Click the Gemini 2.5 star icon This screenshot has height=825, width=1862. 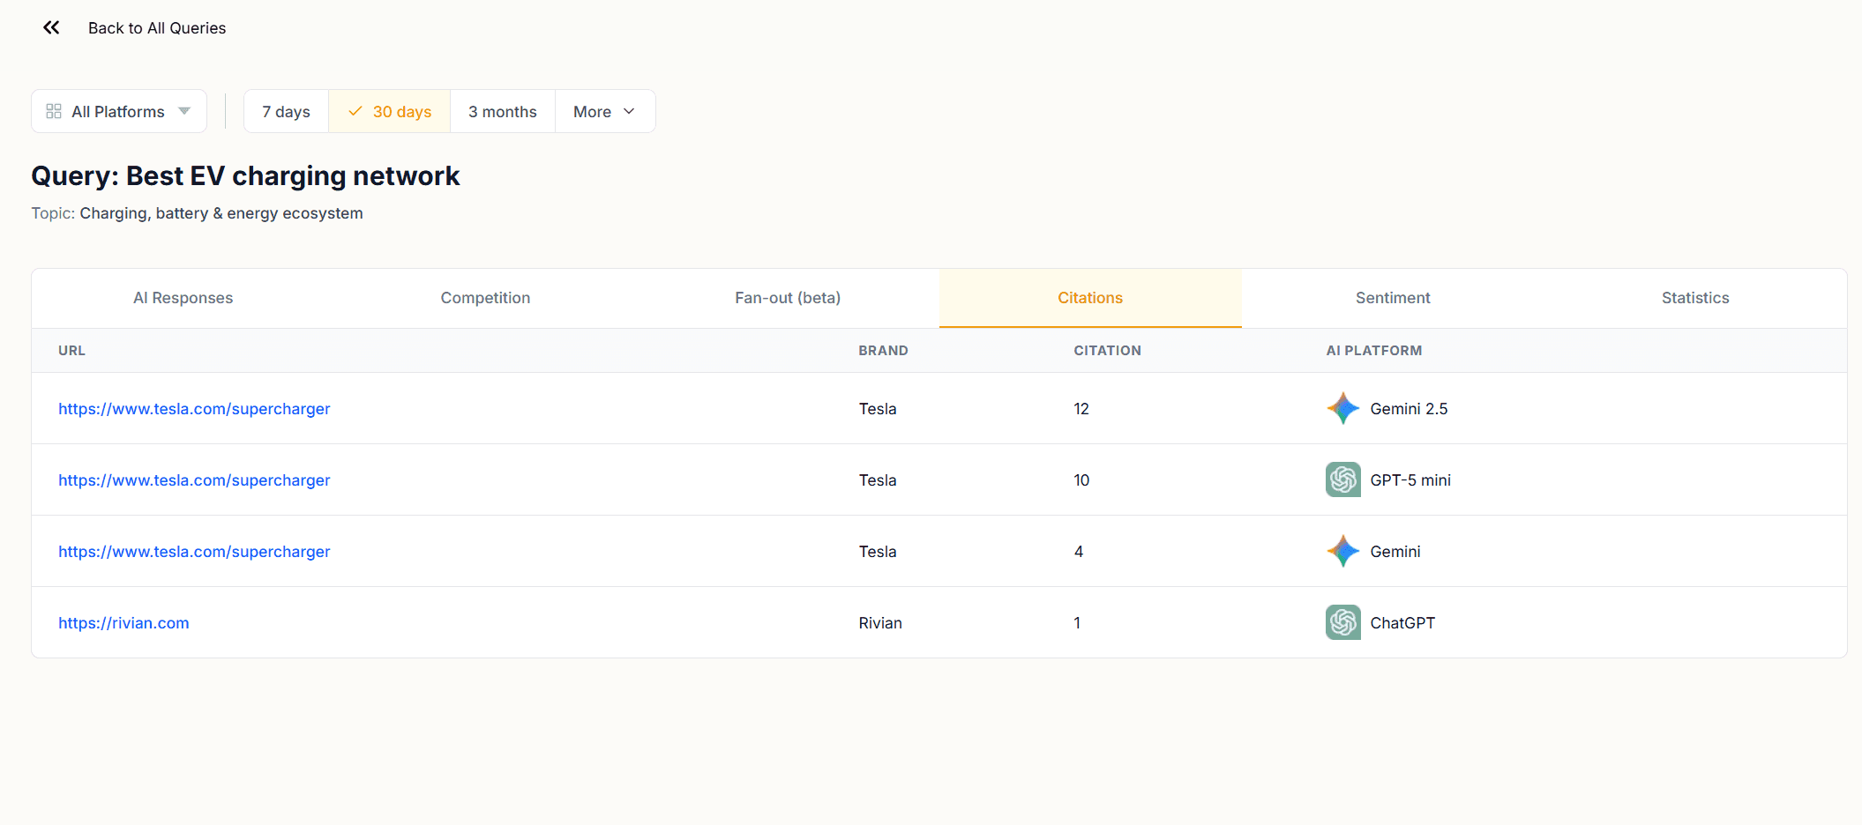point(1342,408)
